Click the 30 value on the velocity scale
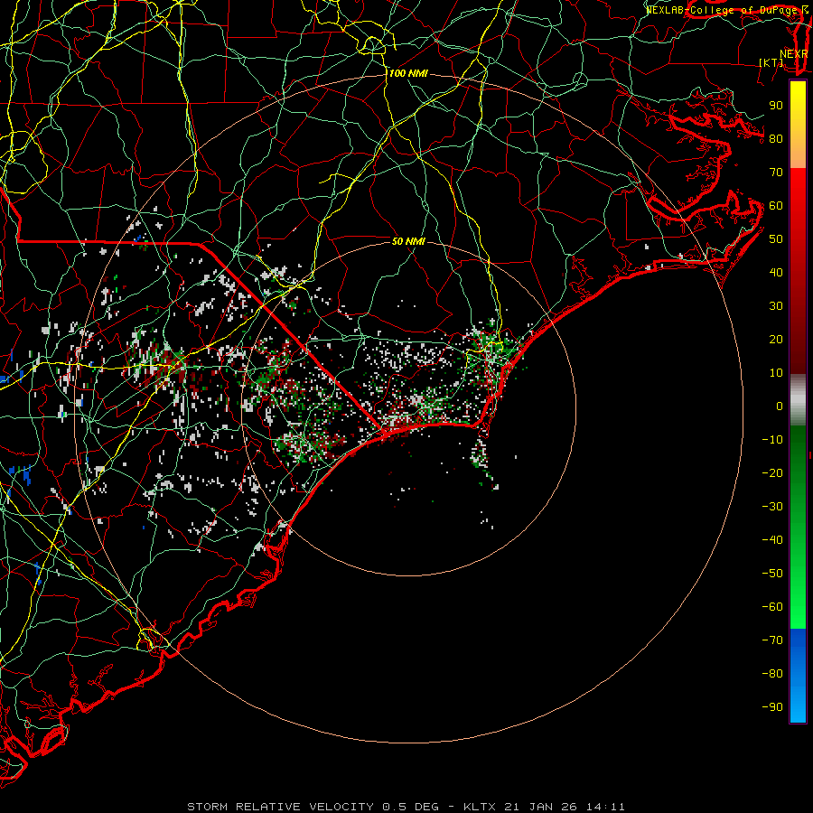This screenshot has width=813, height=813. click(x=776, y=306)
